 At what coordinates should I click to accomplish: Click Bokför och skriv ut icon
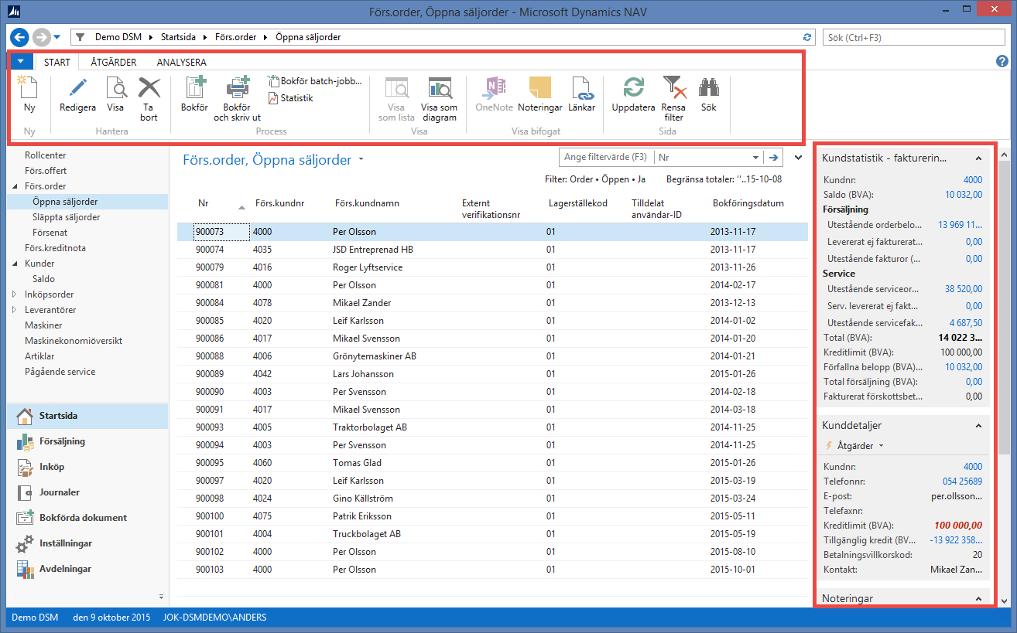click(238, 88)
